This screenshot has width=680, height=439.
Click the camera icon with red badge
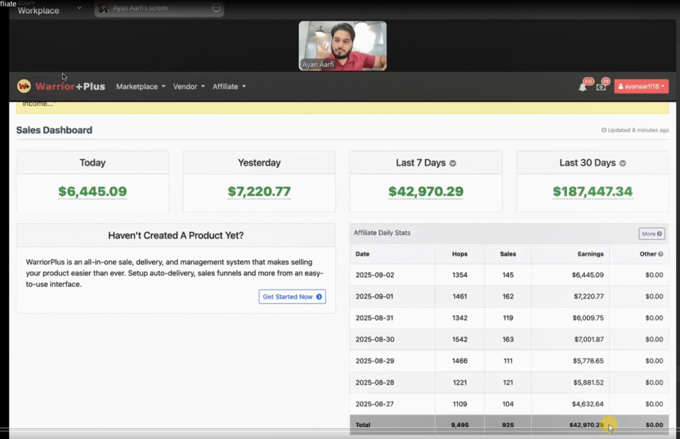pos(601,87)
